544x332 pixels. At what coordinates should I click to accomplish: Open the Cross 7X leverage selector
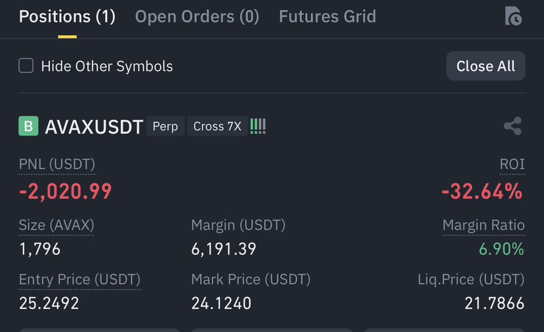click(217, 126)
